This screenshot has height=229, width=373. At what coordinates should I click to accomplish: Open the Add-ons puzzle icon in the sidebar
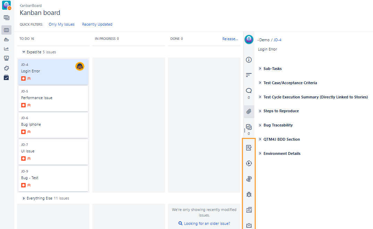[7, 68]
